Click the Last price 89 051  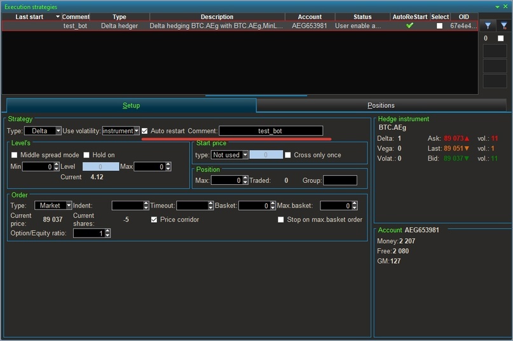point(453,149)
